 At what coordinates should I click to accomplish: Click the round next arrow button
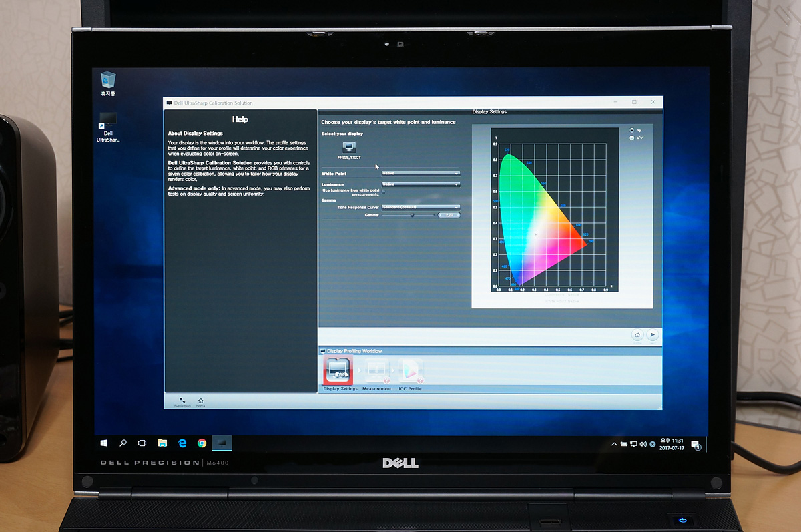[x=653, y=335]
